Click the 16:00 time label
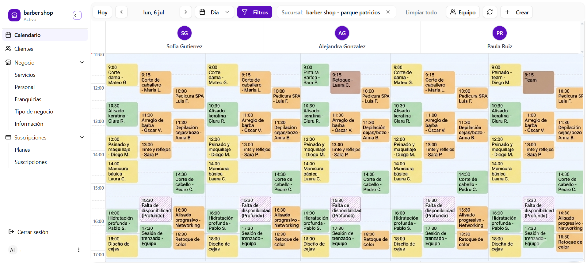The width and height of the screenshot is (587, 263). point(98,221)
